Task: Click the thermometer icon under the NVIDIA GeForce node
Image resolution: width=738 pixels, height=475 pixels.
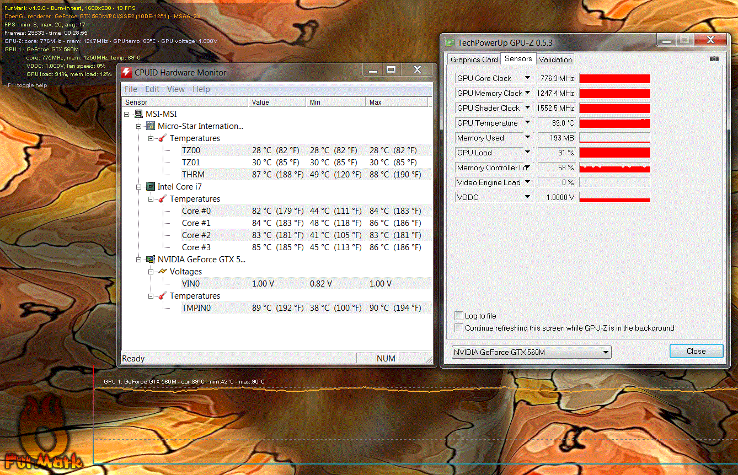Action: coord(163,296)
